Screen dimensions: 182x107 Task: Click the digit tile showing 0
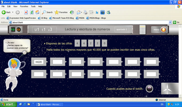coord(104,43)
